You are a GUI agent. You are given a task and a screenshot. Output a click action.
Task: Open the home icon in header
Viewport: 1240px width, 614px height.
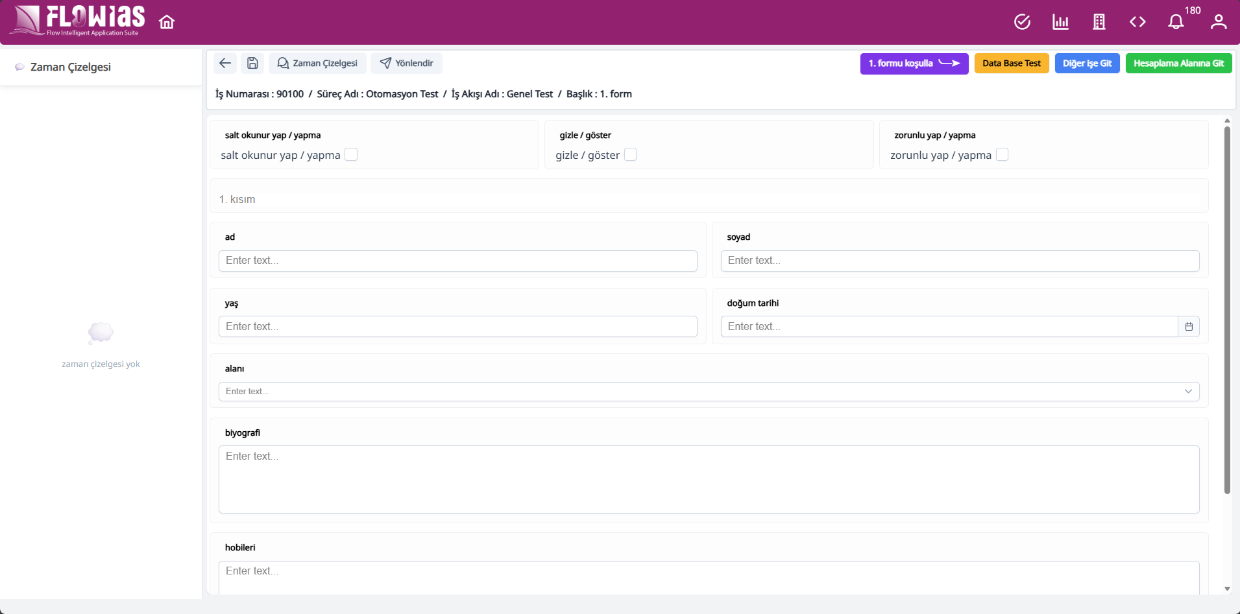pos(167,22)
